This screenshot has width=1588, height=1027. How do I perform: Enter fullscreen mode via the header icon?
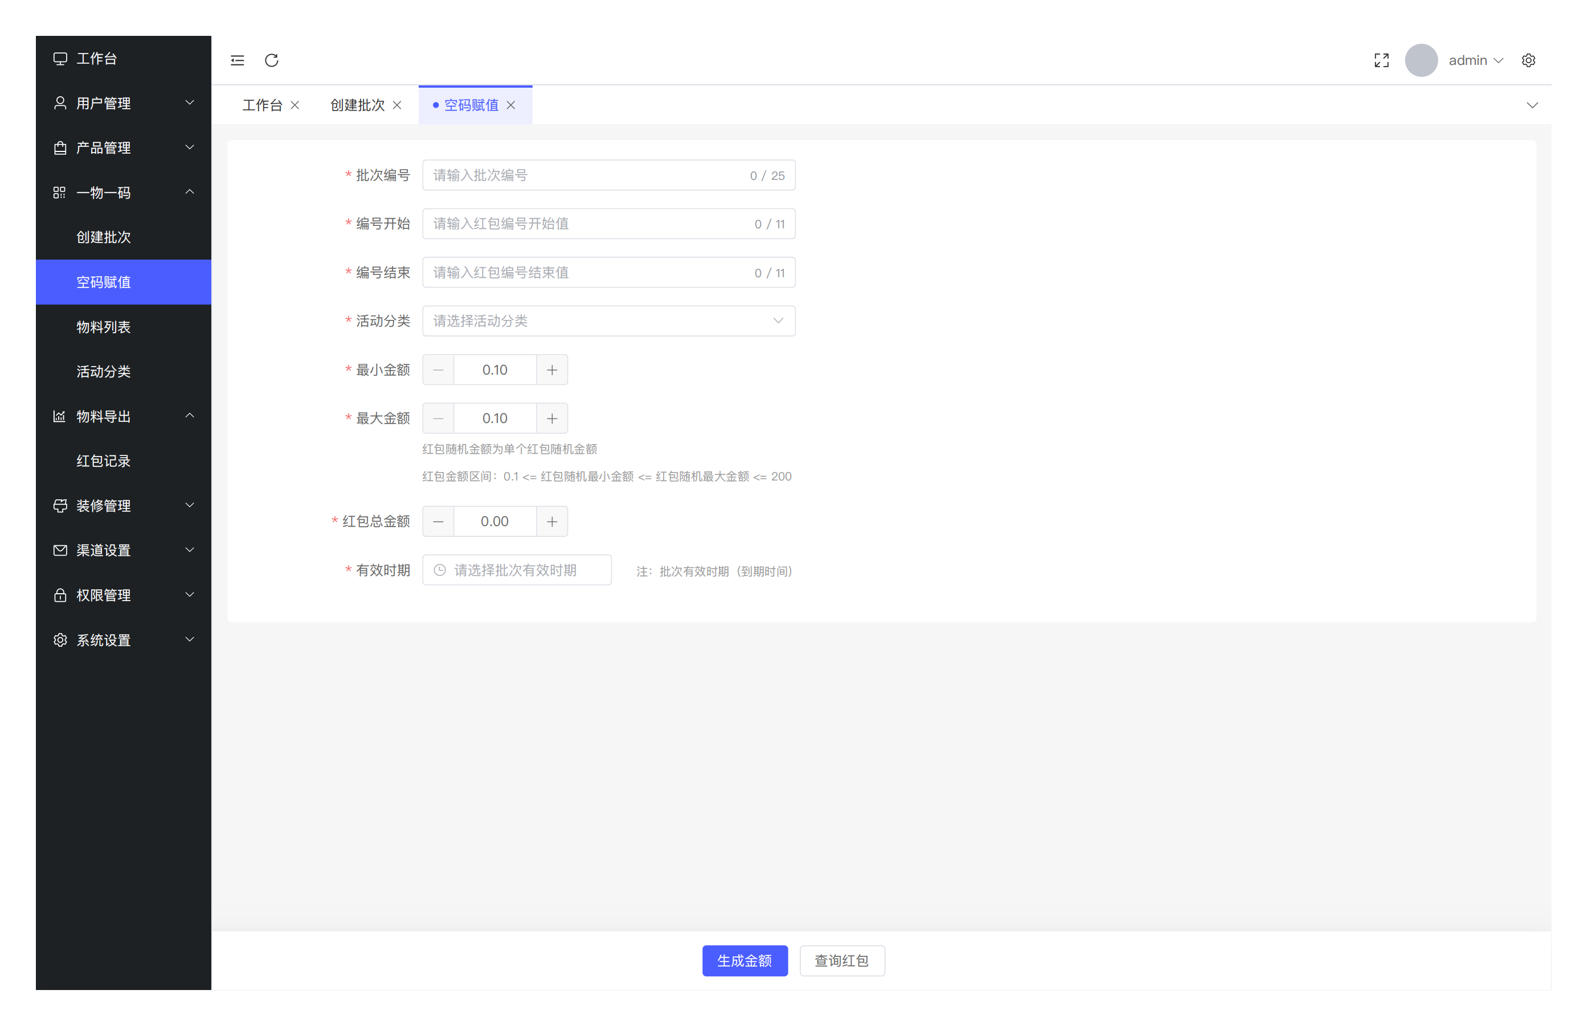coord(1381,61)
